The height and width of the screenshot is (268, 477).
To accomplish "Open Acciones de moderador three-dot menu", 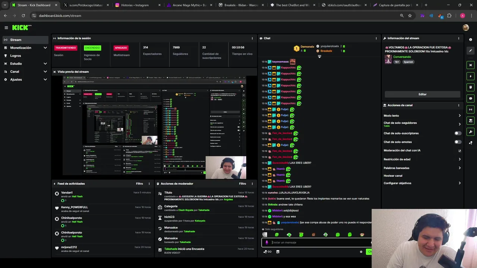I will tap(253, 184).
